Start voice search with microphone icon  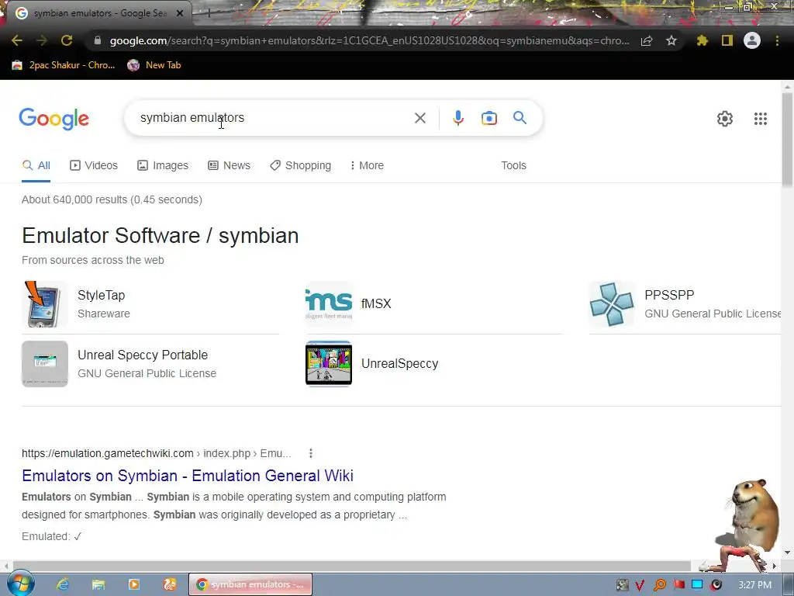click(x=457, y=118)
